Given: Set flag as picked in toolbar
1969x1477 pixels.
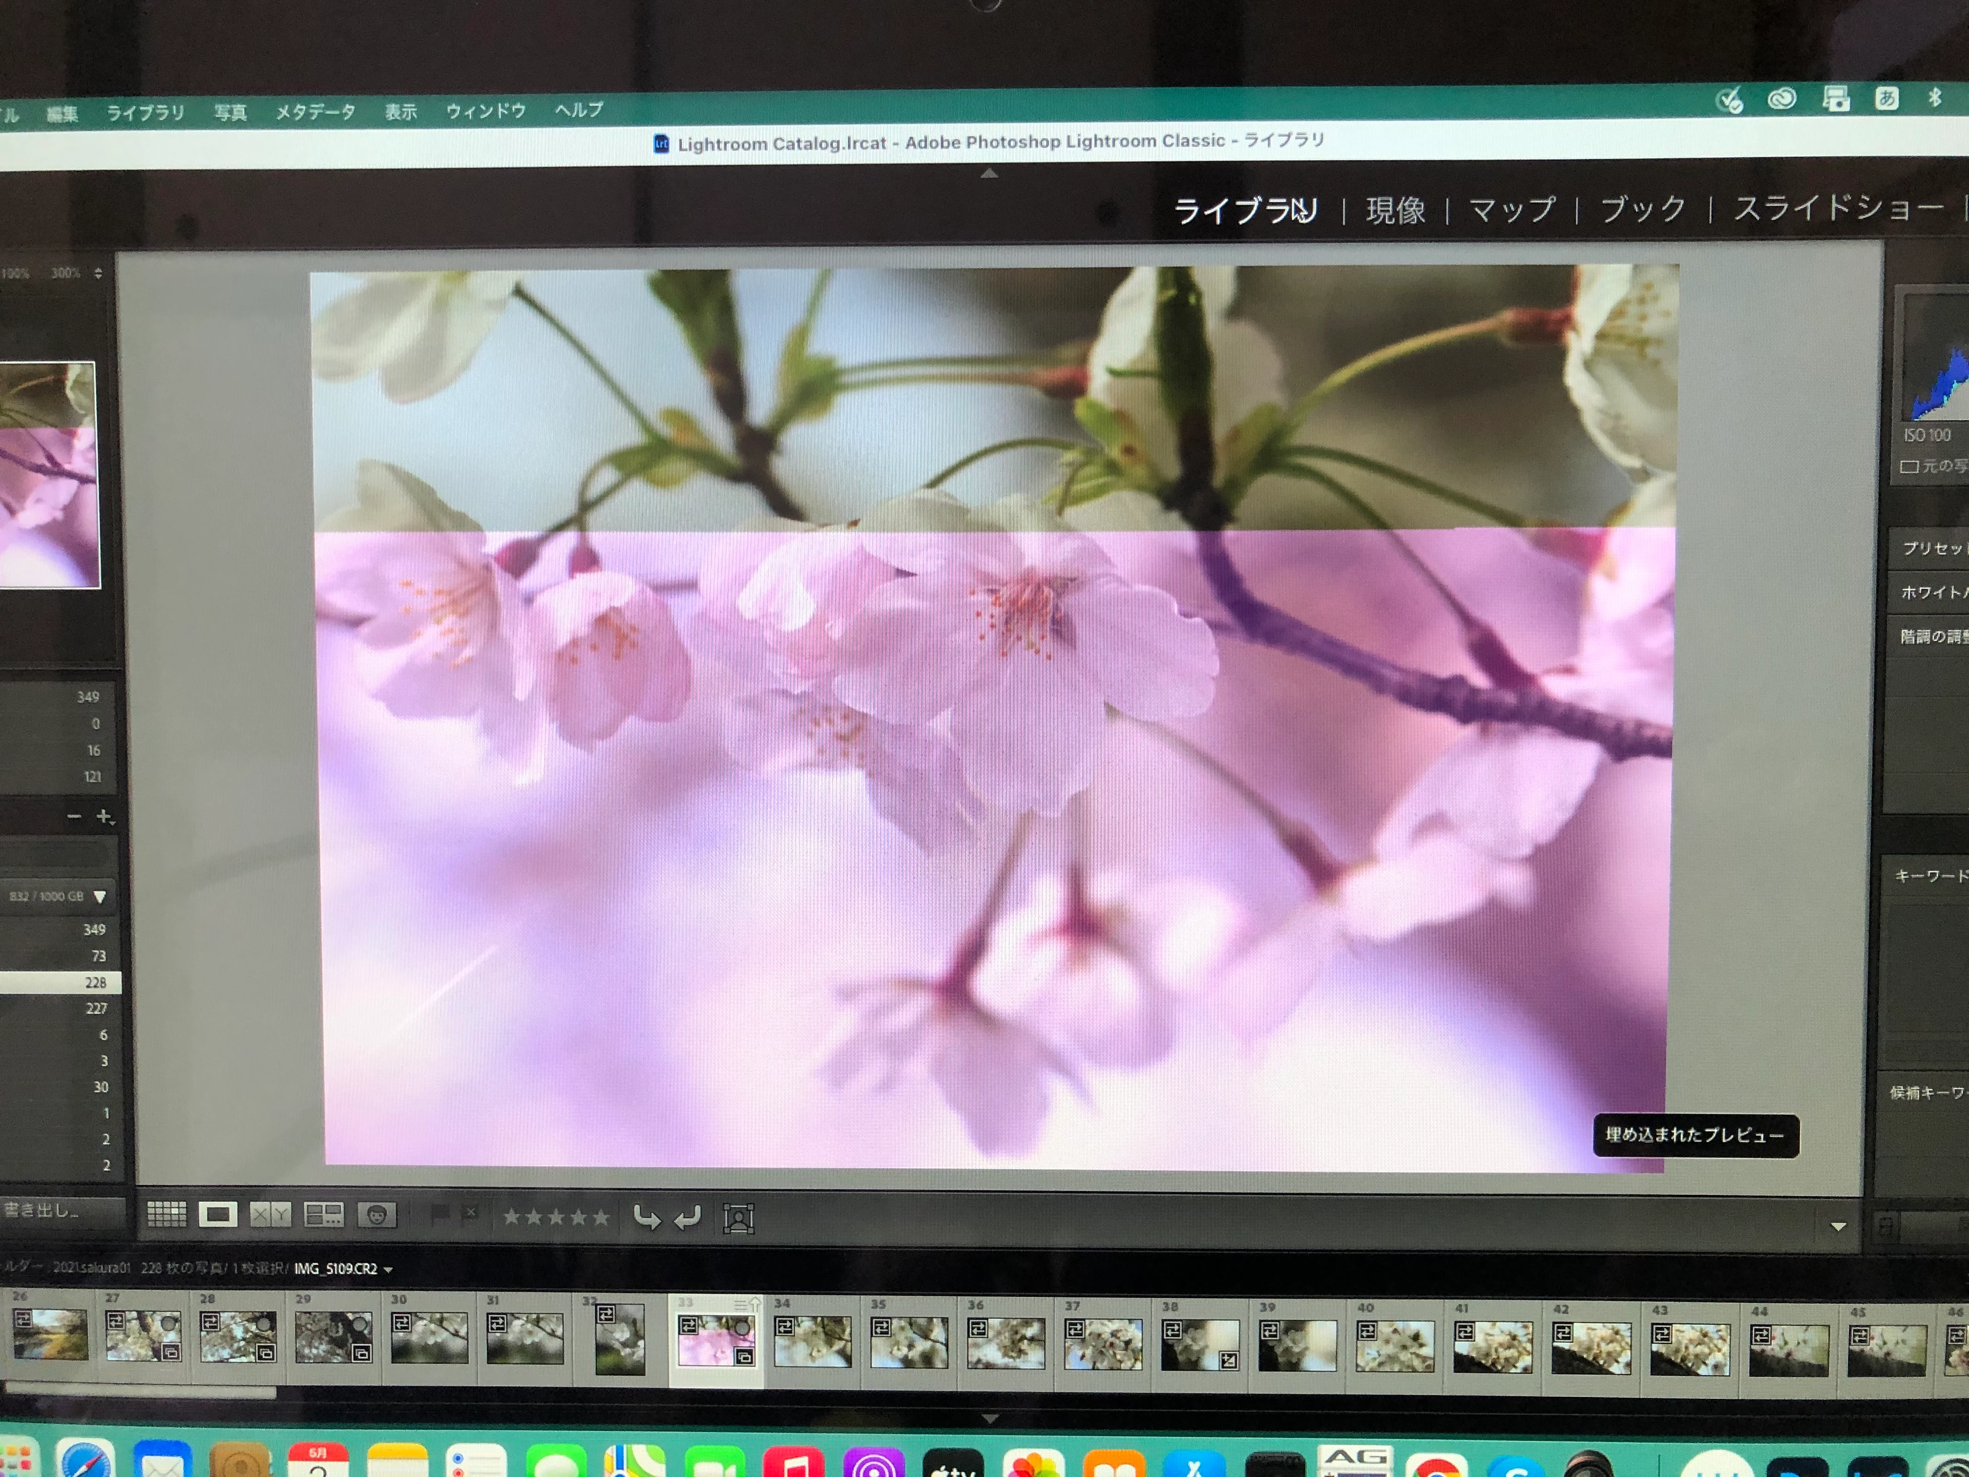Looking at the screenshot, I should pyautogui.click(x=440, y=1214).
